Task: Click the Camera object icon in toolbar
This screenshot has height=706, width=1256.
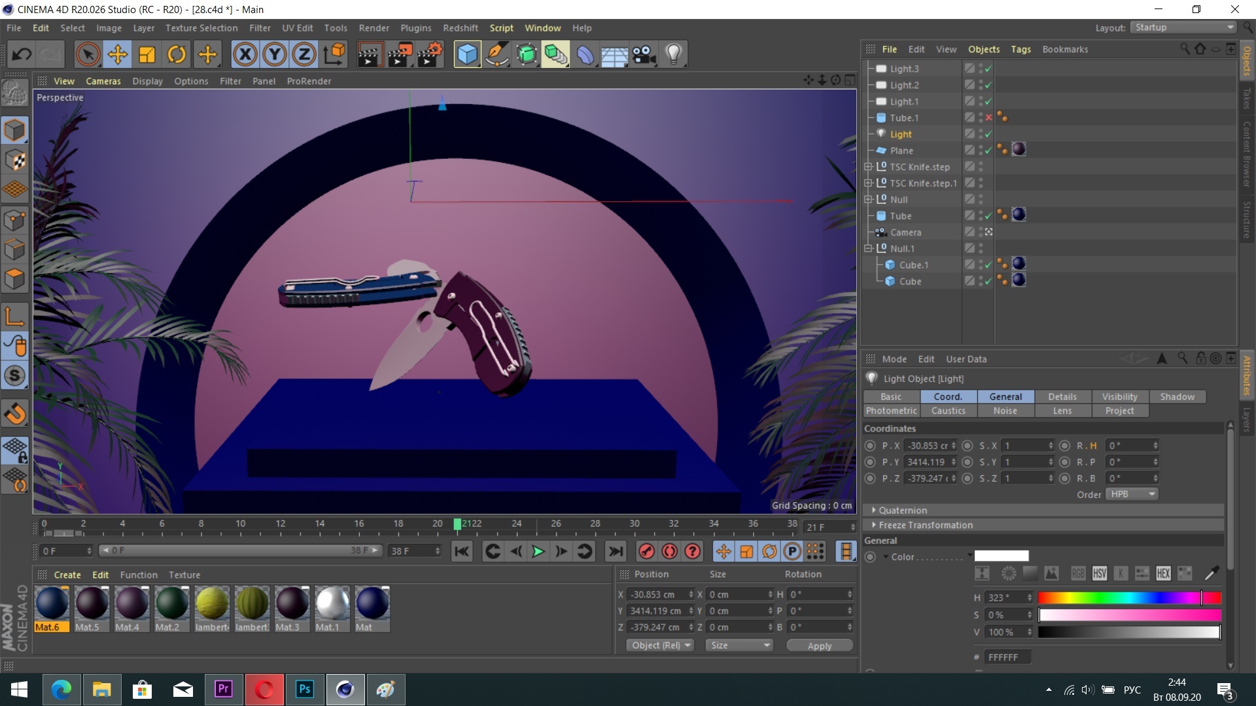Action: (x=644, y=55)
